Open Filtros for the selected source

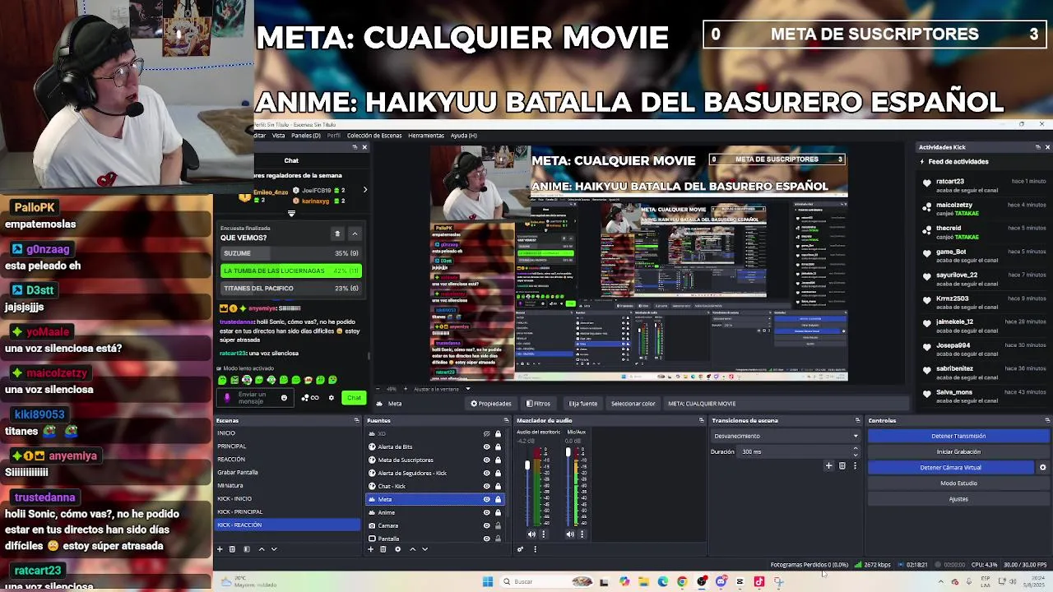(x=538, y=404)
